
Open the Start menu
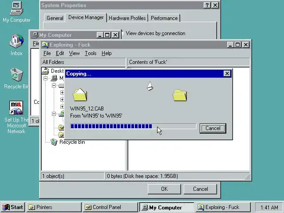(13, 207)
